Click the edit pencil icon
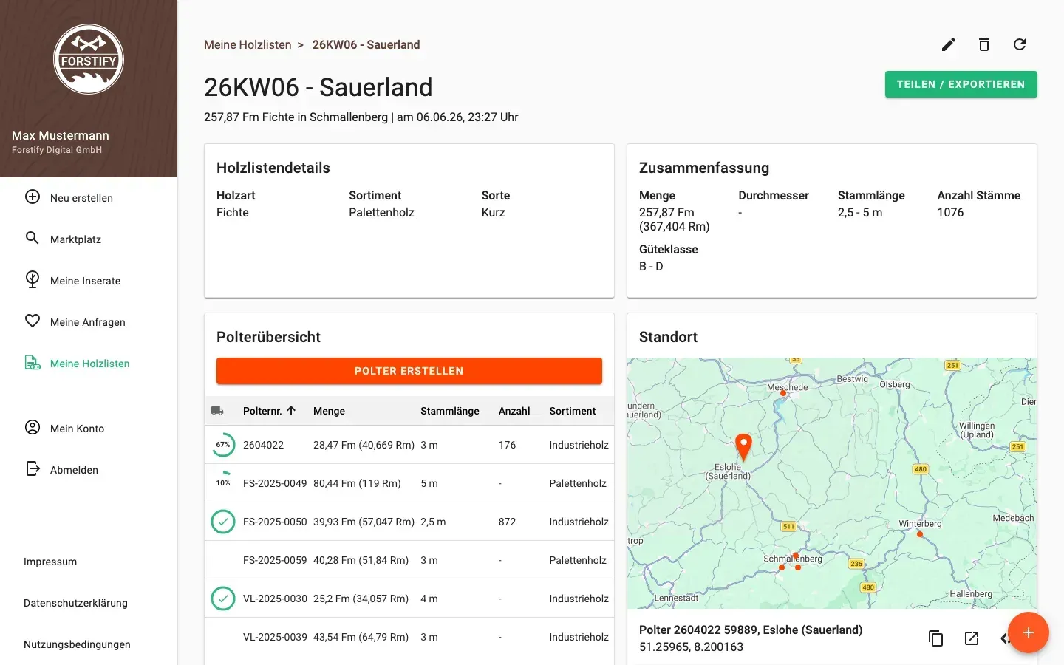 949,44
